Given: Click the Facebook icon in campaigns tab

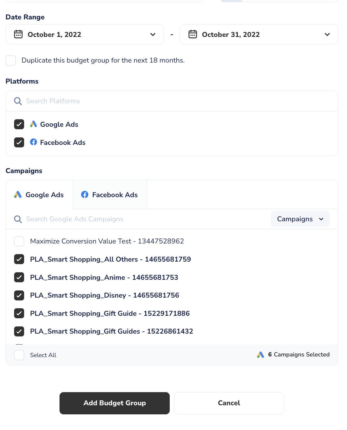Looking at the screenshot, I should [85, 195].
